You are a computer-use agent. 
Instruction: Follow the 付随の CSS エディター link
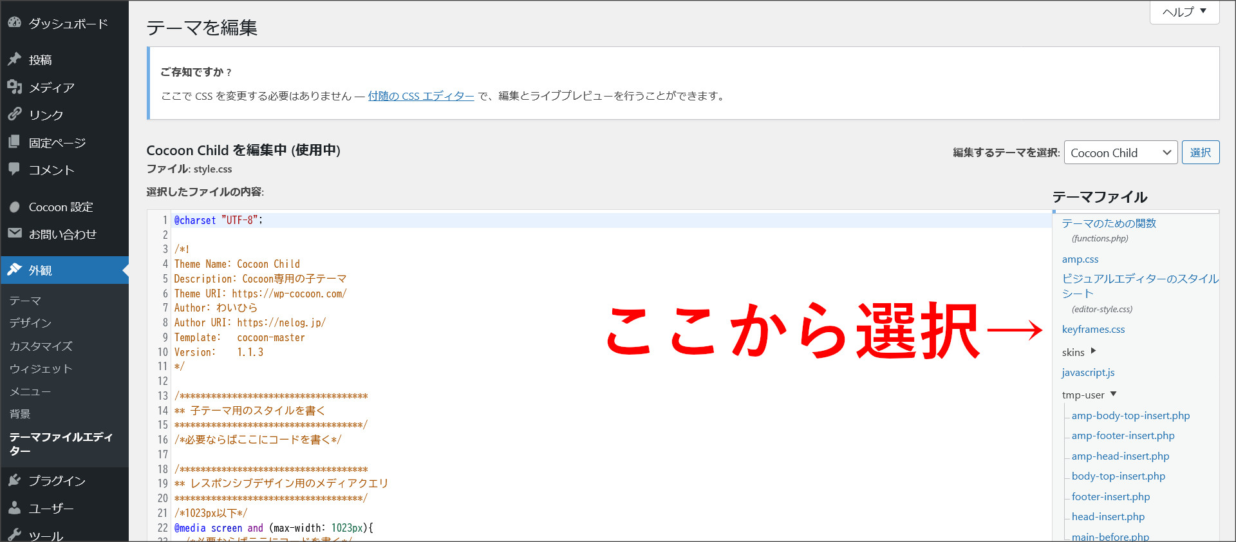pyautogui.click(x=421, y=96)
